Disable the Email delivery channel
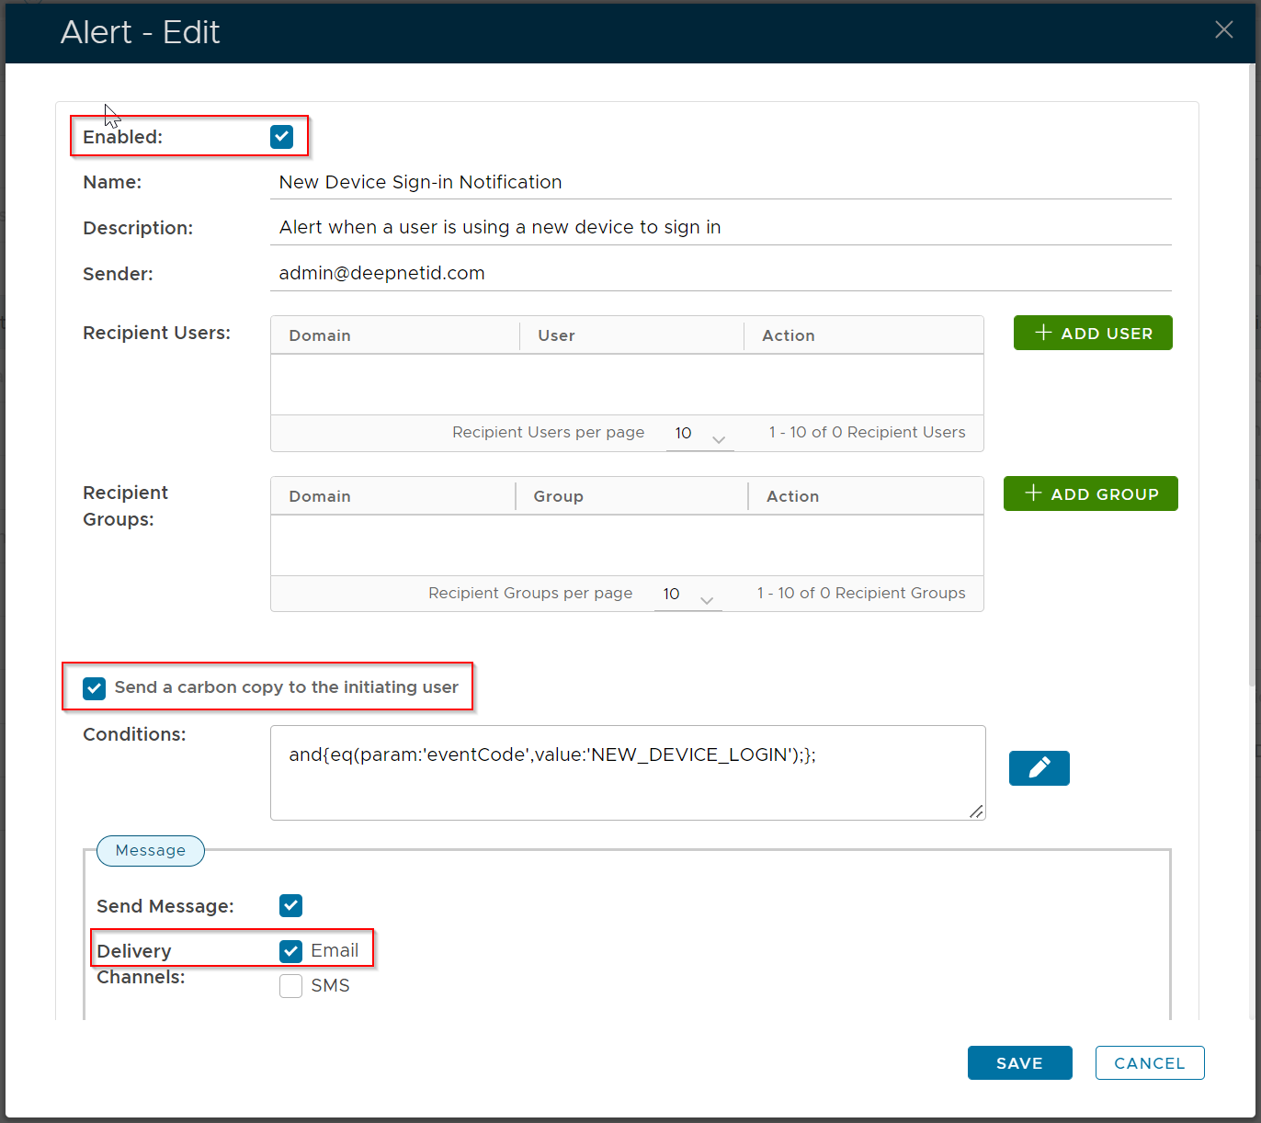Screen dimensions: 1261x1123 pos(290,951)
